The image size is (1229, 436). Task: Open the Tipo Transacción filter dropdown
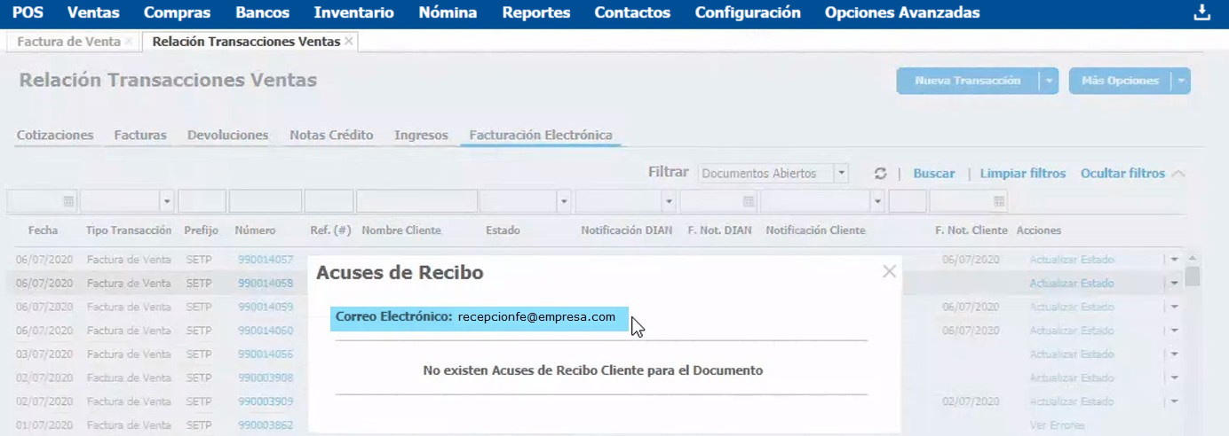tap(166, 201)
